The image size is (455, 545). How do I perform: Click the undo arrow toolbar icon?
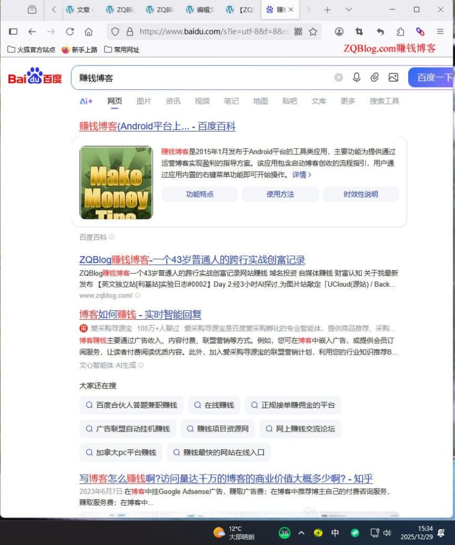pyautogui.click(x=380, y=31)
